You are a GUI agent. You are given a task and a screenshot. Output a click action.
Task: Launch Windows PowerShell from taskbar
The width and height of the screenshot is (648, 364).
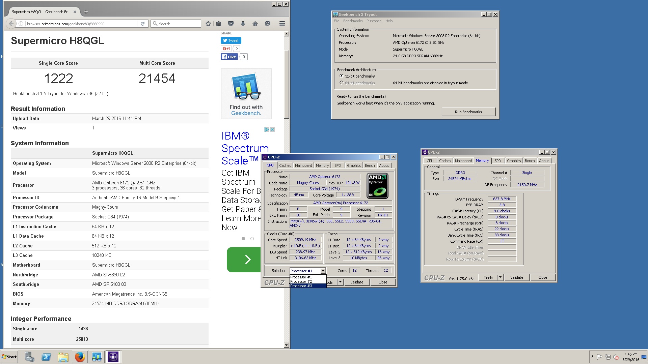click(46, 357)
